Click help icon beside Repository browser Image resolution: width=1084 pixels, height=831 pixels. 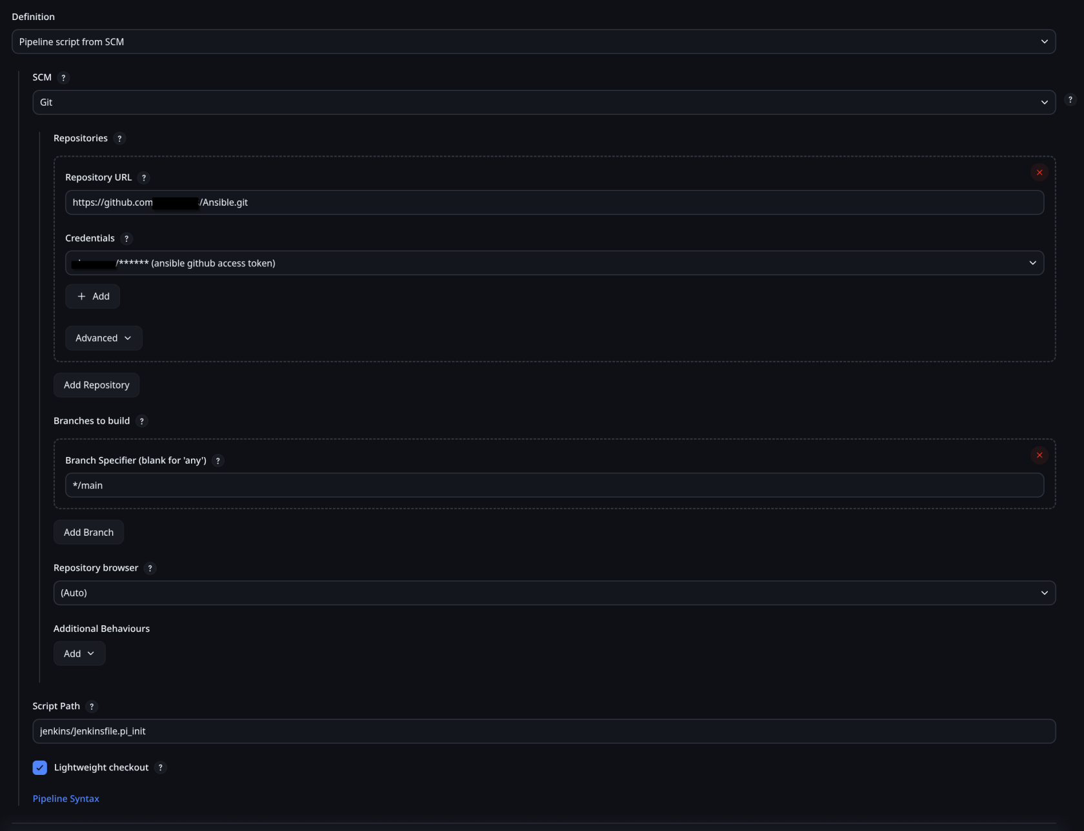150,568
